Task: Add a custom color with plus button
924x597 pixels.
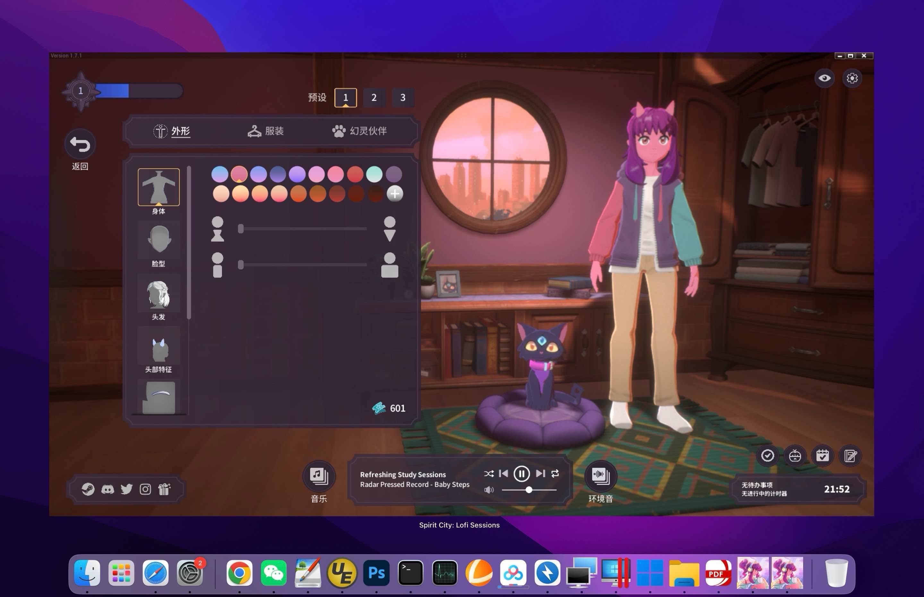Action: pos(395,193)
